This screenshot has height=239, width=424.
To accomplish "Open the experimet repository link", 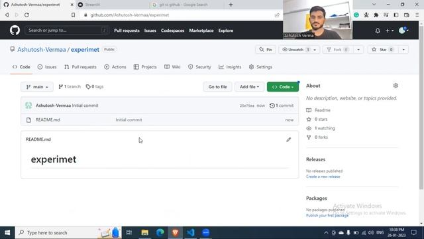I will pos(85,50).
